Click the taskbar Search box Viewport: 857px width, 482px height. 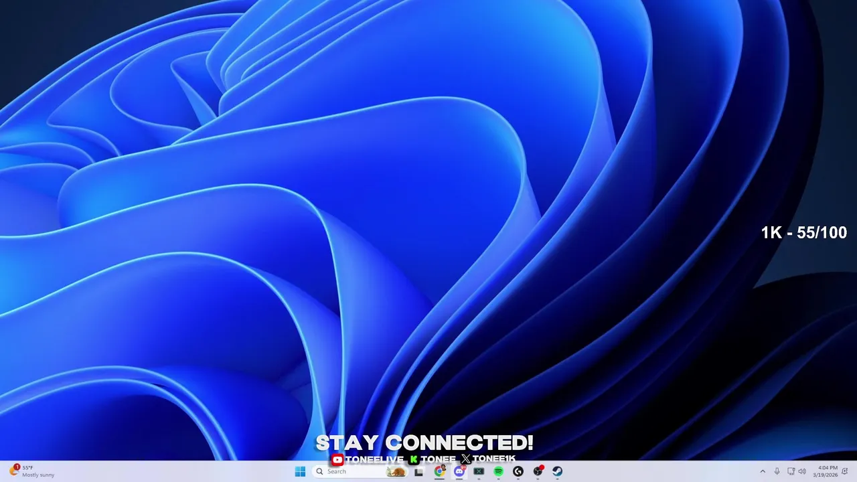360,471
